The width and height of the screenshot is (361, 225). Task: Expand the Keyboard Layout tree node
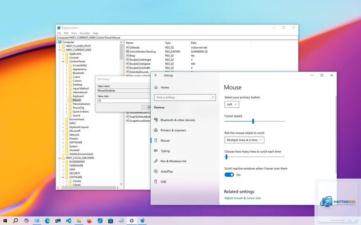click(x=63, y=127)
